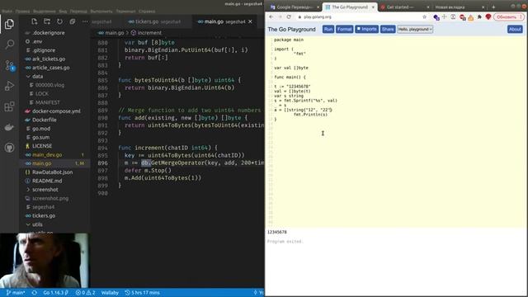Open the GitHub view in the activity bar
This screenshot has width=528, height=297.
9,148
